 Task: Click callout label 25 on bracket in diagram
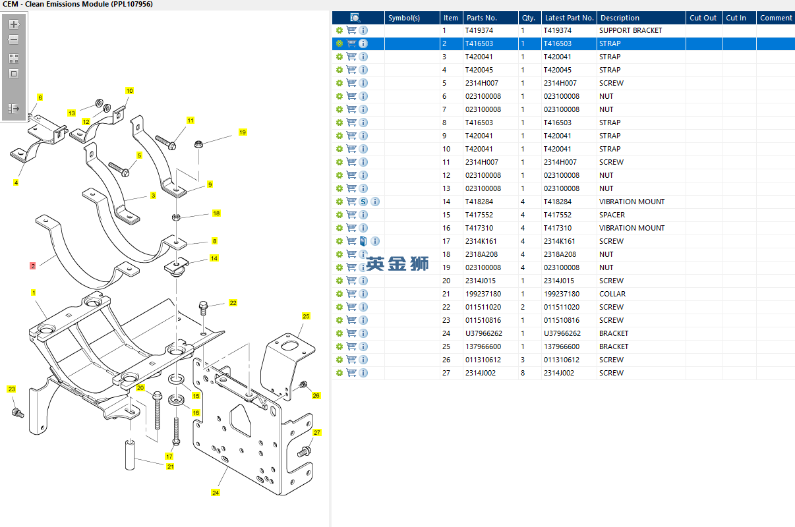pos(306,316)
